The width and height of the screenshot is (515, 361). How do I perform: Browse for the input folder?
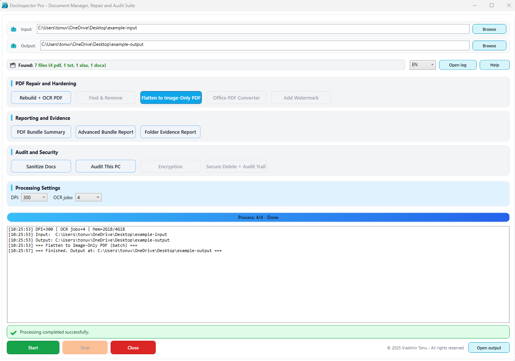coord(489,29)
